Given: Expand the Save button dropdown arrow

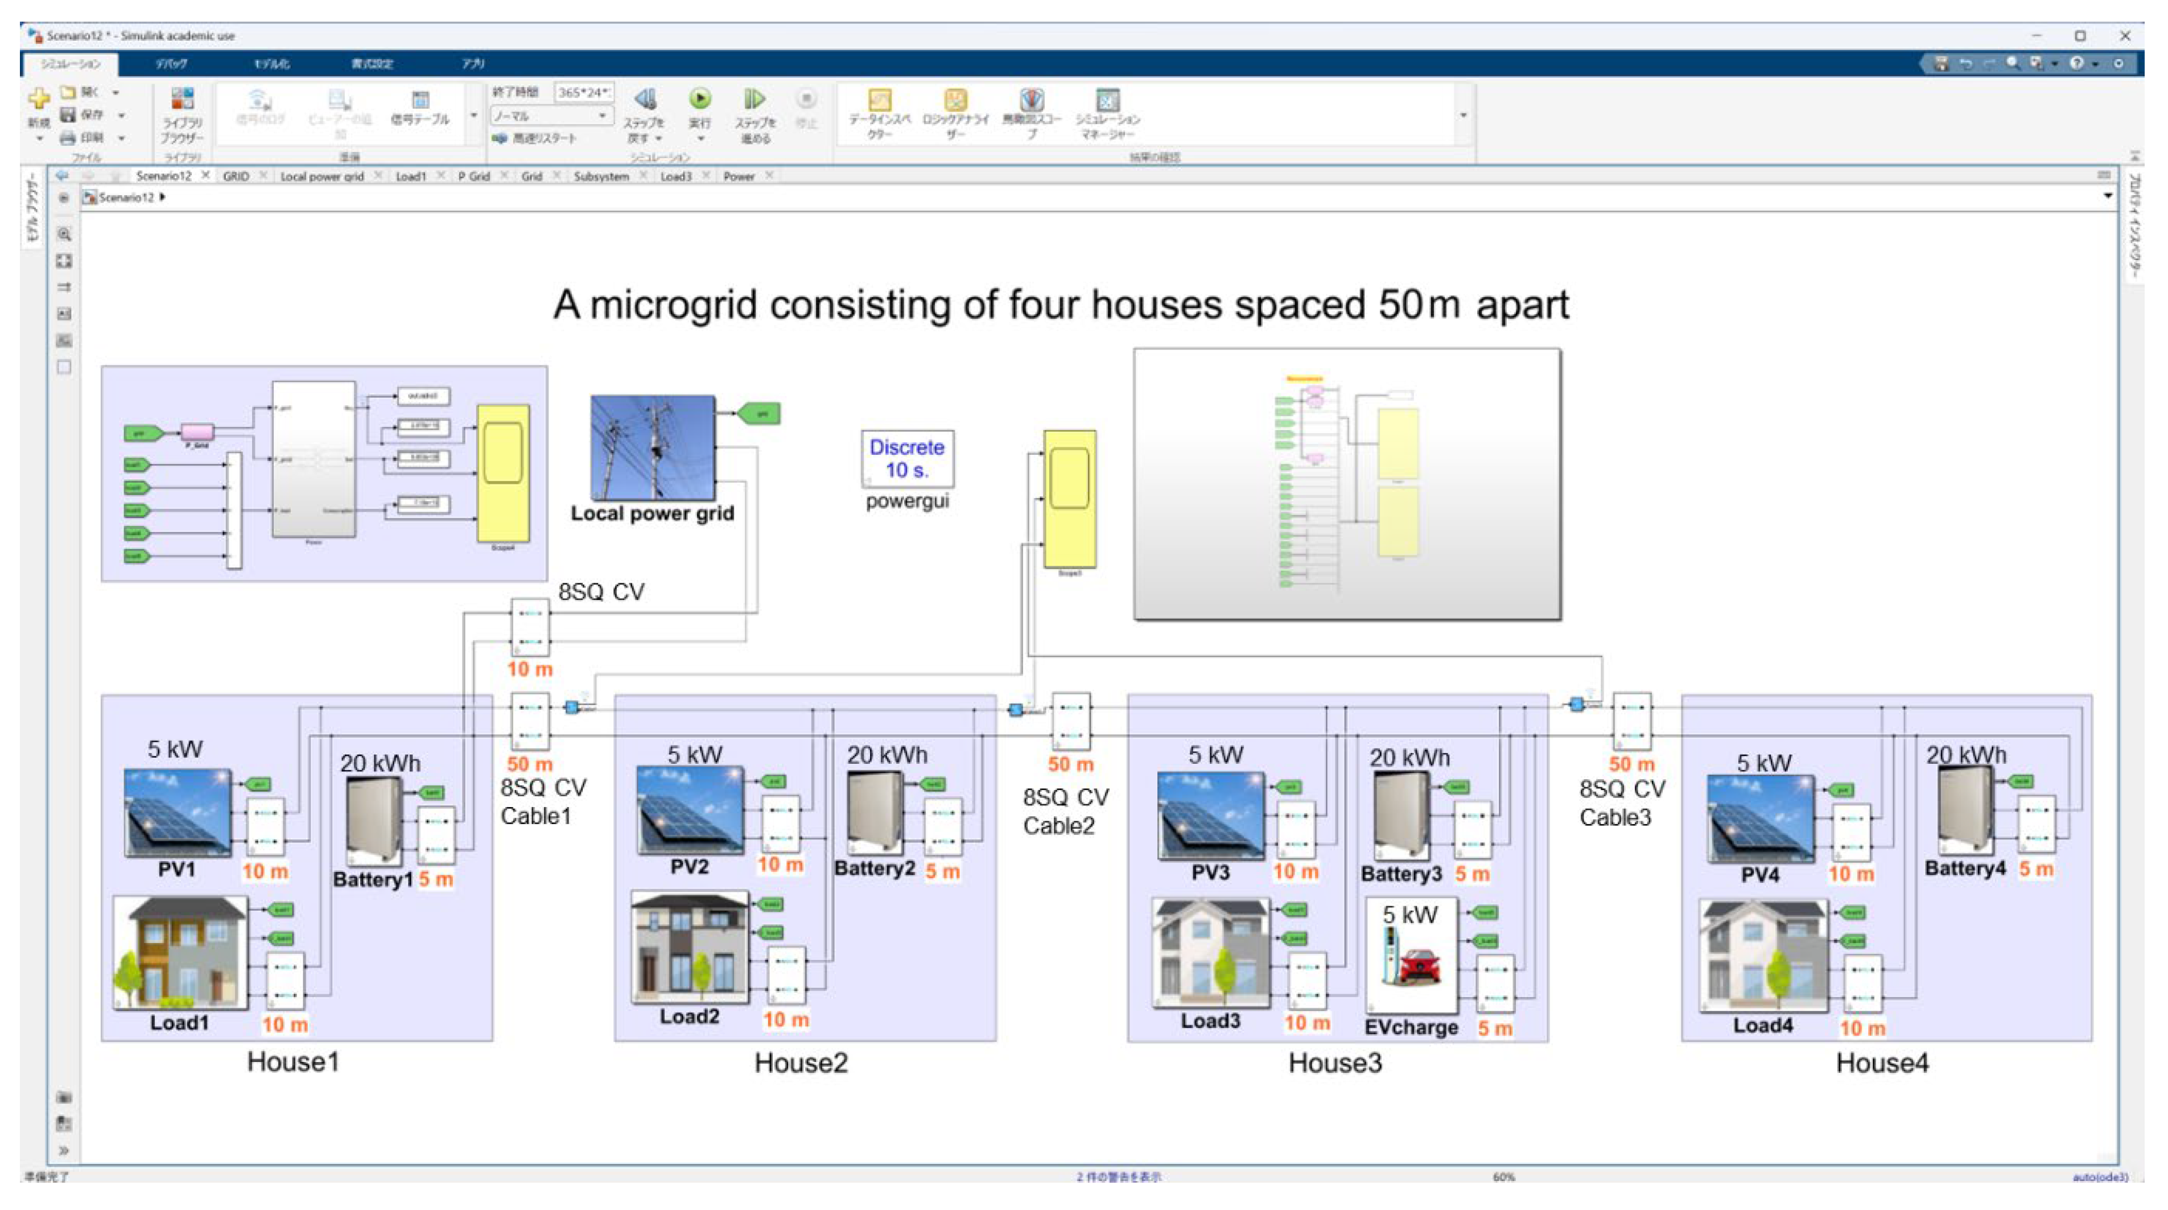Looking at the screenshot, I should point(122,116).
